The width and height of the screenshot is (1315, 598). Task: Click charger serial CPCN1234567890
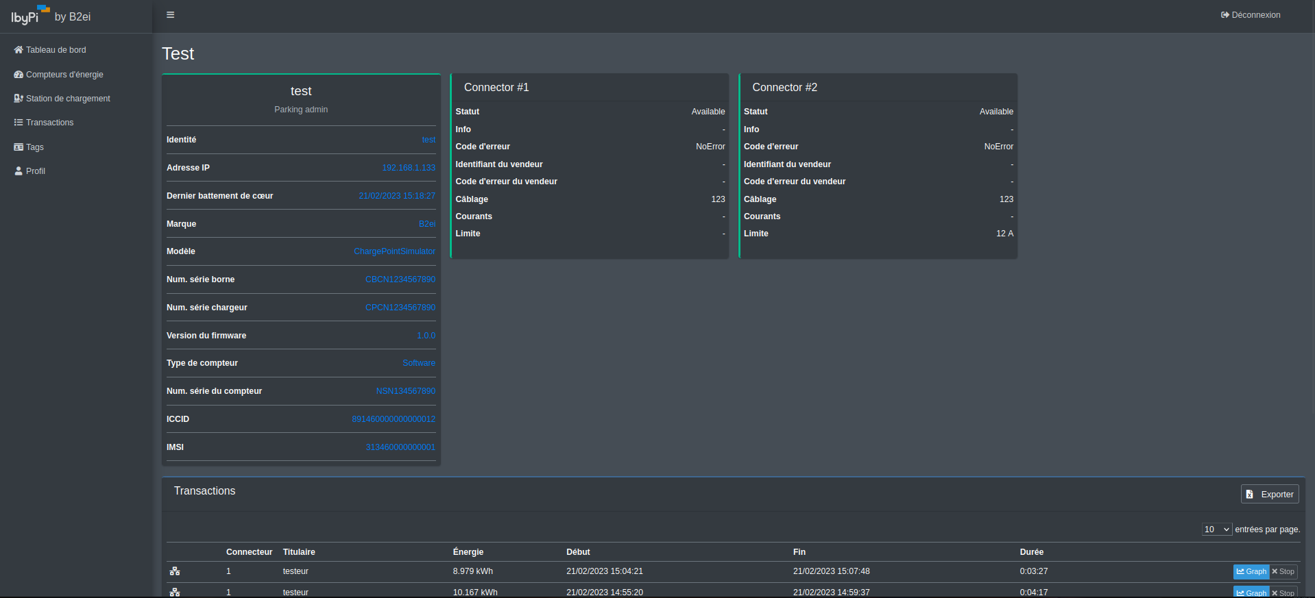tap(400, 308)
